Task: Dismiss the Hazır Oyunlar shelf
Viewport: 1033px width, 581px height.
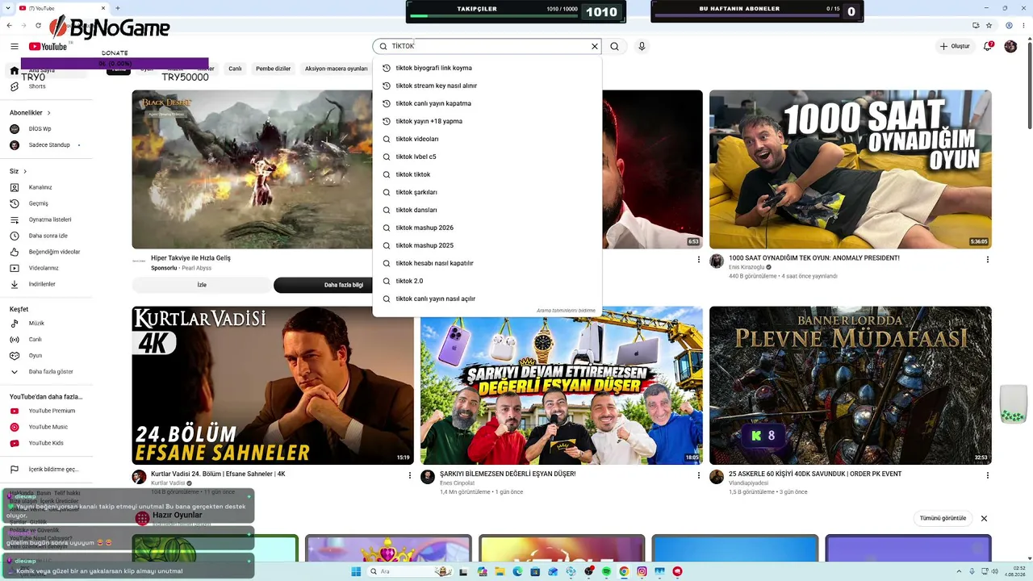Action: pos(984,518)
